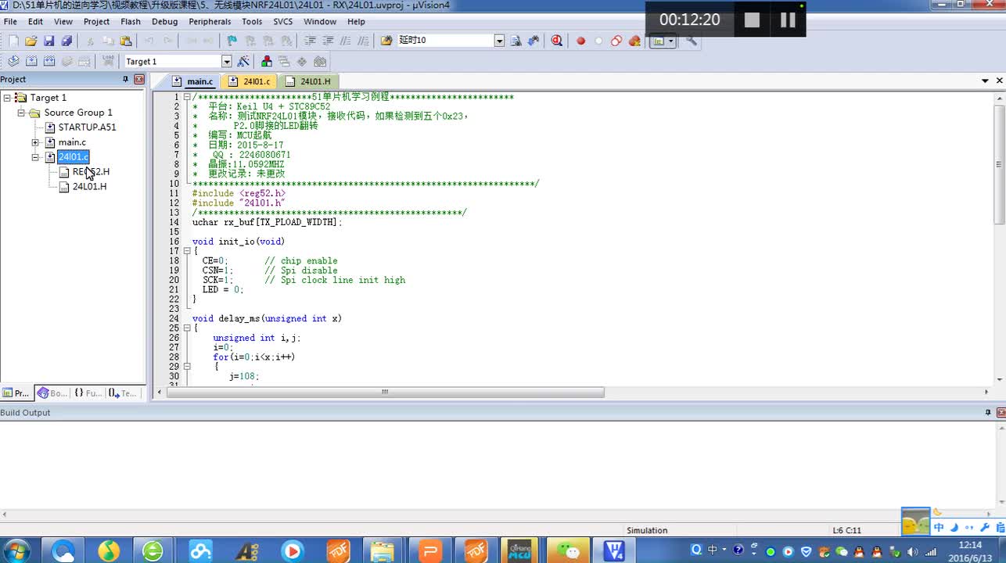Open the Configuration wrench icon
Image resolution: width=1006 pixels, height=563 pixels.
pos(692,41)
